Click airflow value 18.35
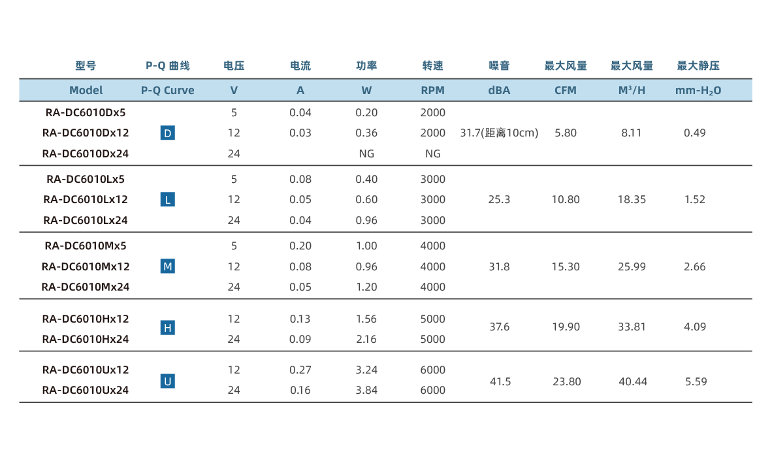This screenshot has height=463, width=772. 632,200
